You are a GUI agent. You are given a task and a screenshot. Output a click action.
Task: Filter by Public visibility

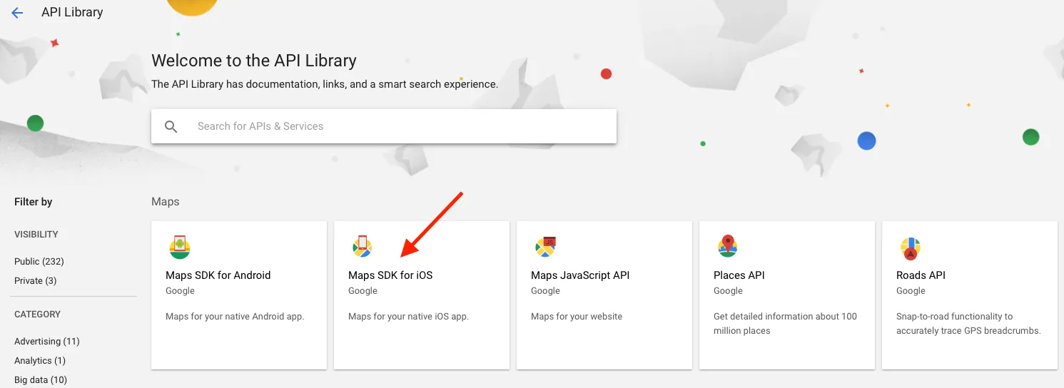pyautogui.click(x=39, y=262)
